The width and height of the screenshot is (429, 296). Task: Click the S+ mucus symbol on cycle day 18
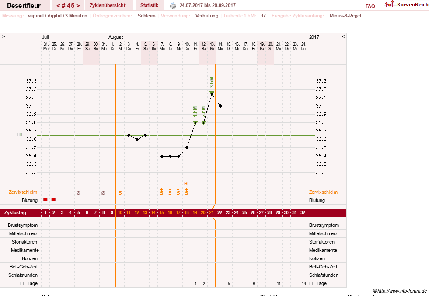click(187, 192)
